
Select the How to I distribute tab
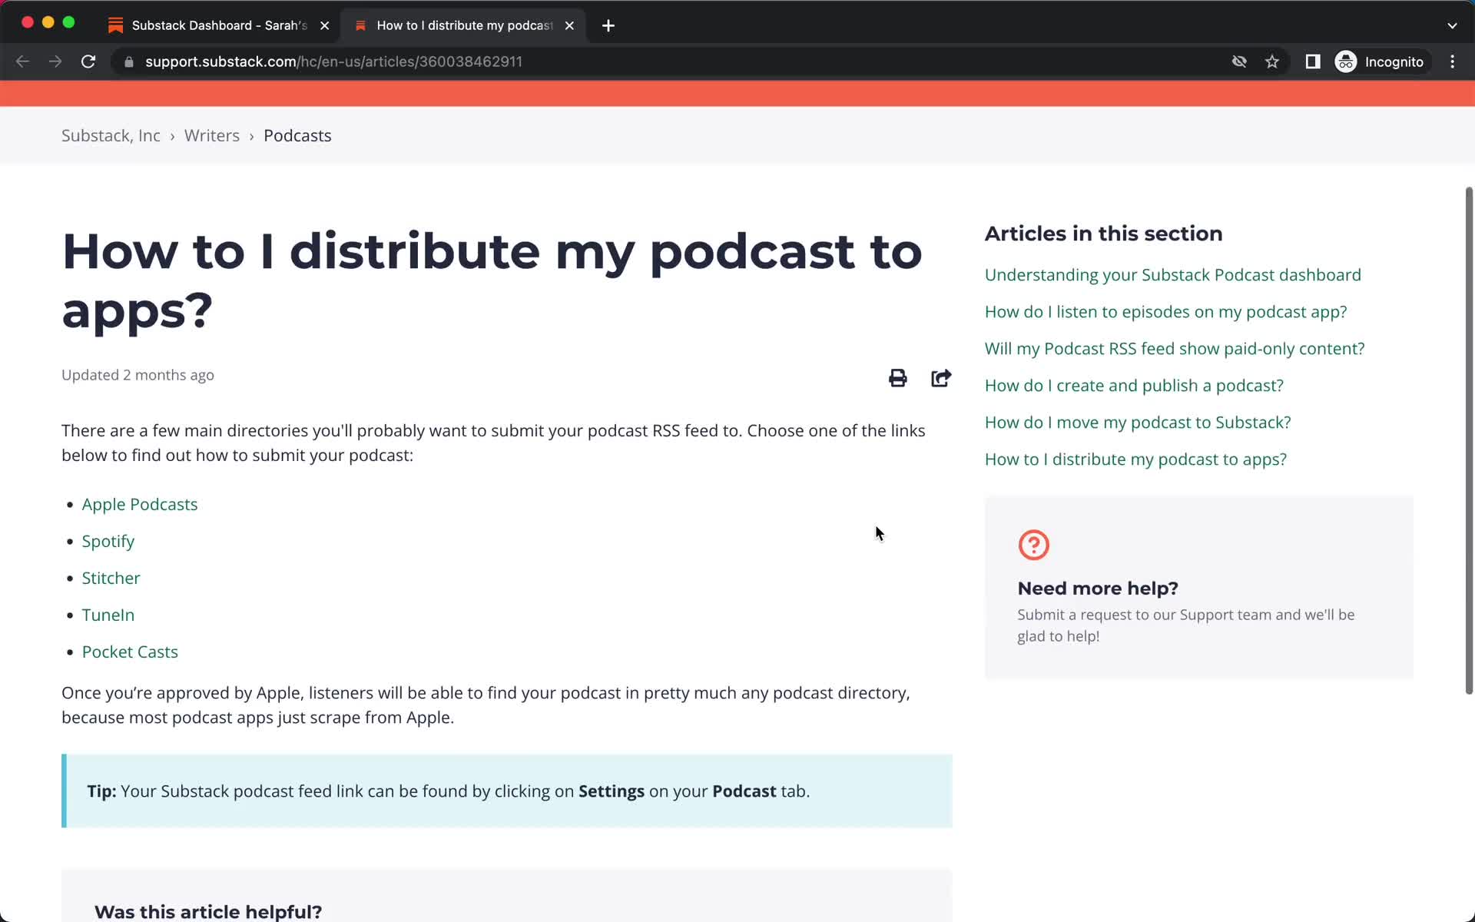(x=464, y=25)
